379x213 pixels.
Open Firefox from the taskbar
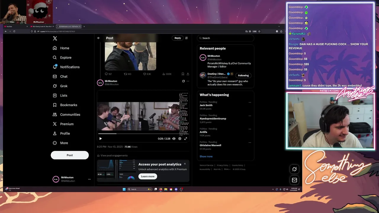[161, 189]
